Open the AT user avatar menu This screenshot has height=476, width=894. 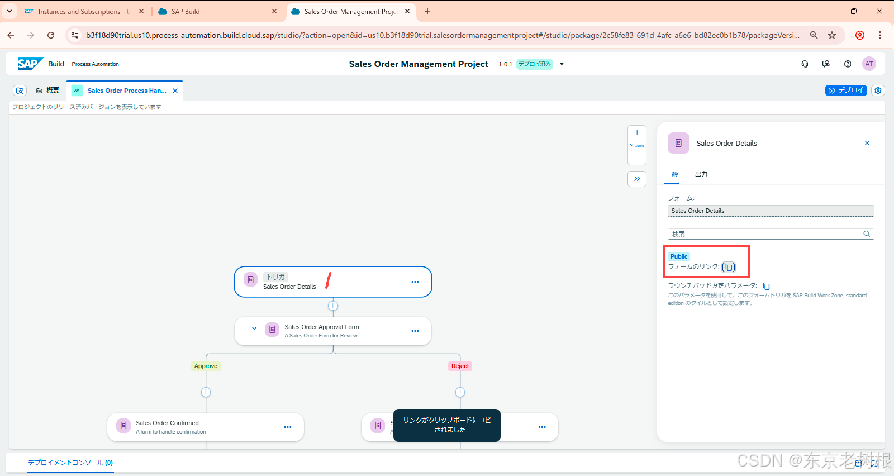click(869, 64)
